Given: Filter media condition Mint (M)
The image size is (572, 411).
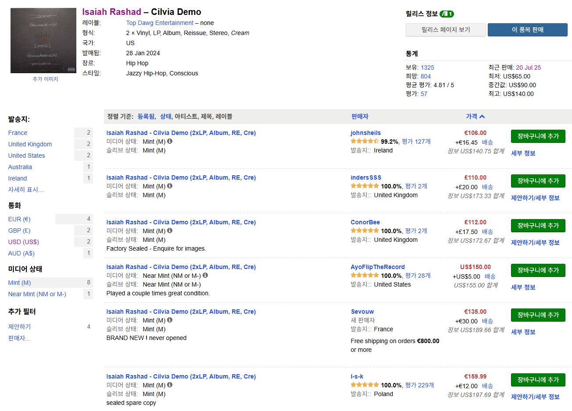Looking at the screenshot, I should point(19,283).
